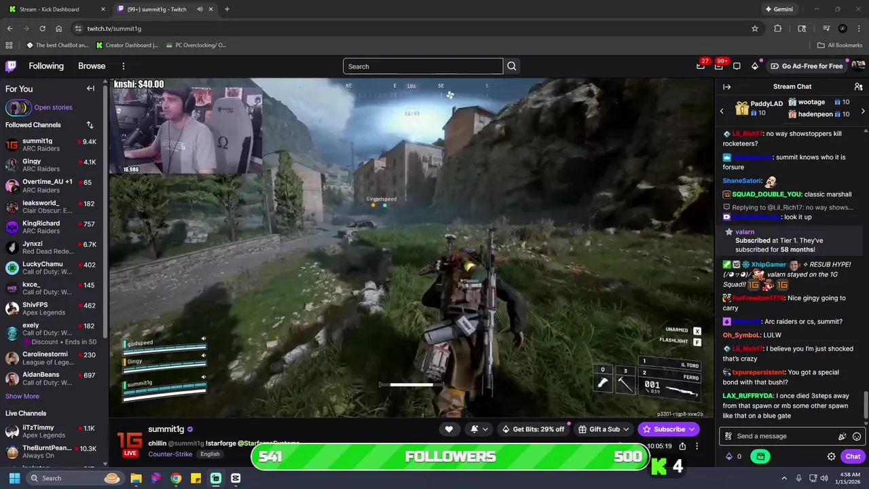Expand Show More followed channels
869x489 pixels.
pos(22,396)
